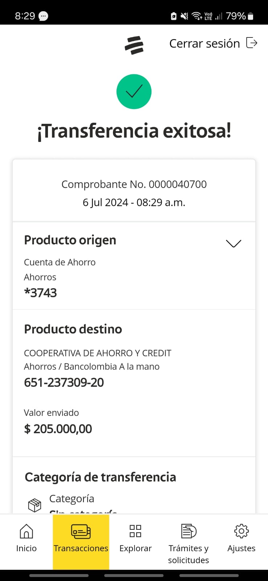Tap the Transacciones tab label
The width and height of the screenshot is (268, 581).
[81, 548]
